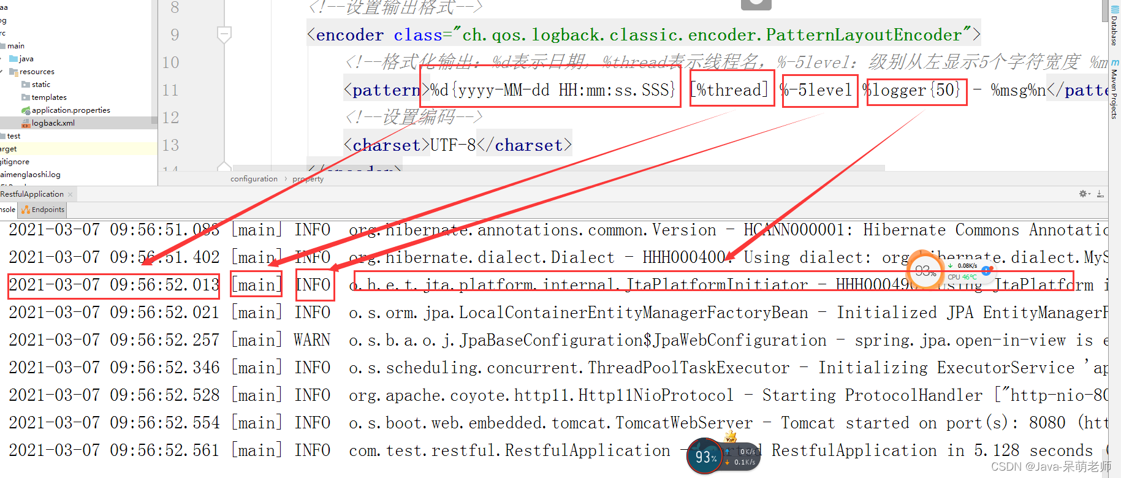Click the CPU 46°C indicator widget

(x=963, y=277)
